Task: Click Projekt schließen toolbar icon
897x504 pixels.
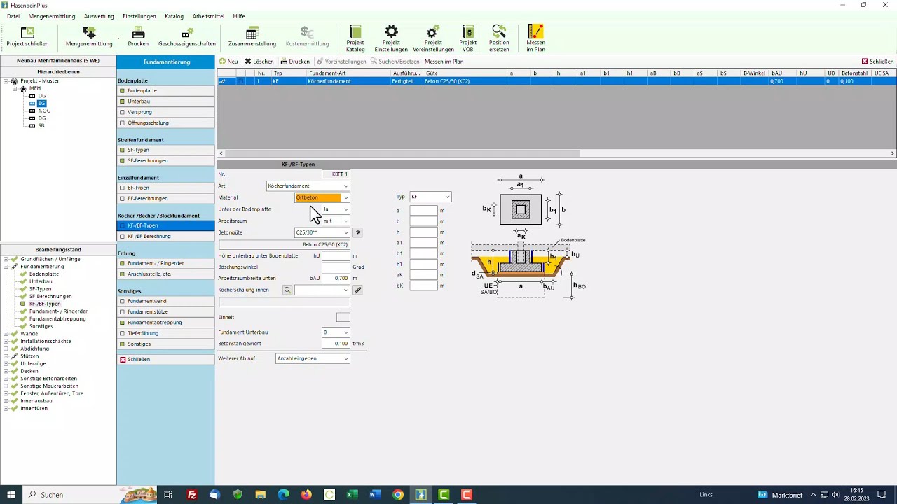Action: (27, 37)
